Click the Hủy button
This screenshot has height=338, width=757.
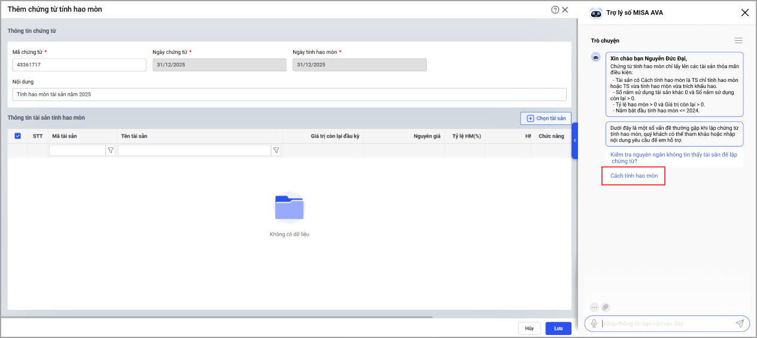pos(529,328)
